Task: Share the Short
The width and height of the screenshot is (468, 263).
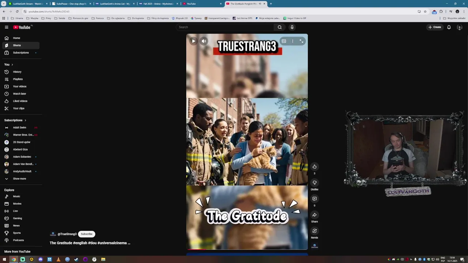Action: click(314, 215)
